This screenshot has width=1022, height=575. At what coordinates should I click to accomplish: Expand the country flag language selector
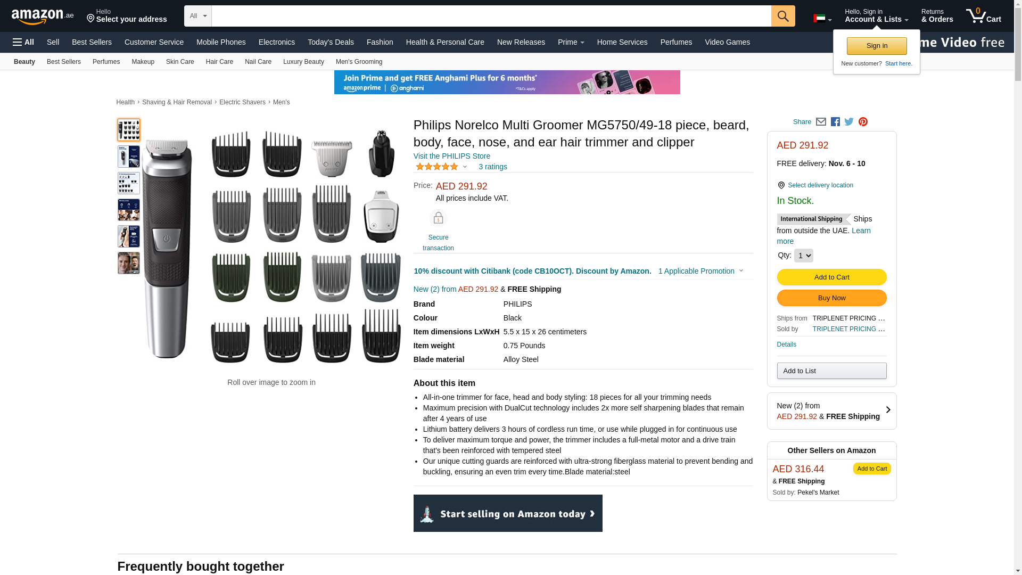point(822,19)
